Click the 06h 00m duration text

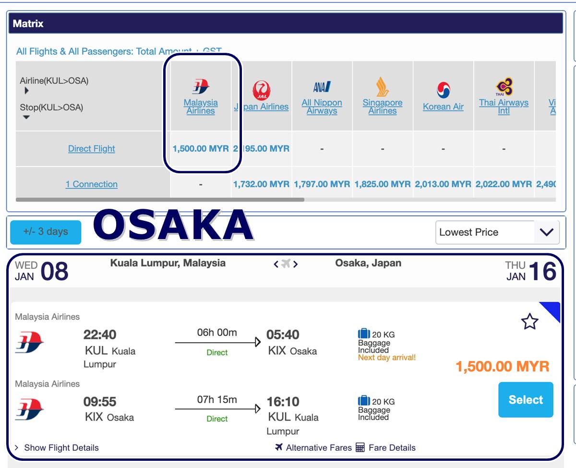click(217, 333)
